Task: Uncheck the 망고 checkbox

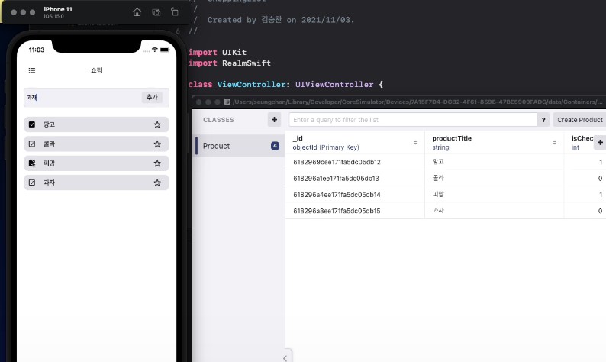Action: pyautogui.click(x=32, y=124)
